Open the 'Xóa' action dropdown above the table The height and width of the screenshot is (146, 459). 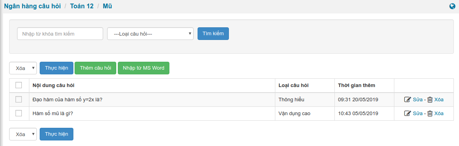(x=23, y=68)
